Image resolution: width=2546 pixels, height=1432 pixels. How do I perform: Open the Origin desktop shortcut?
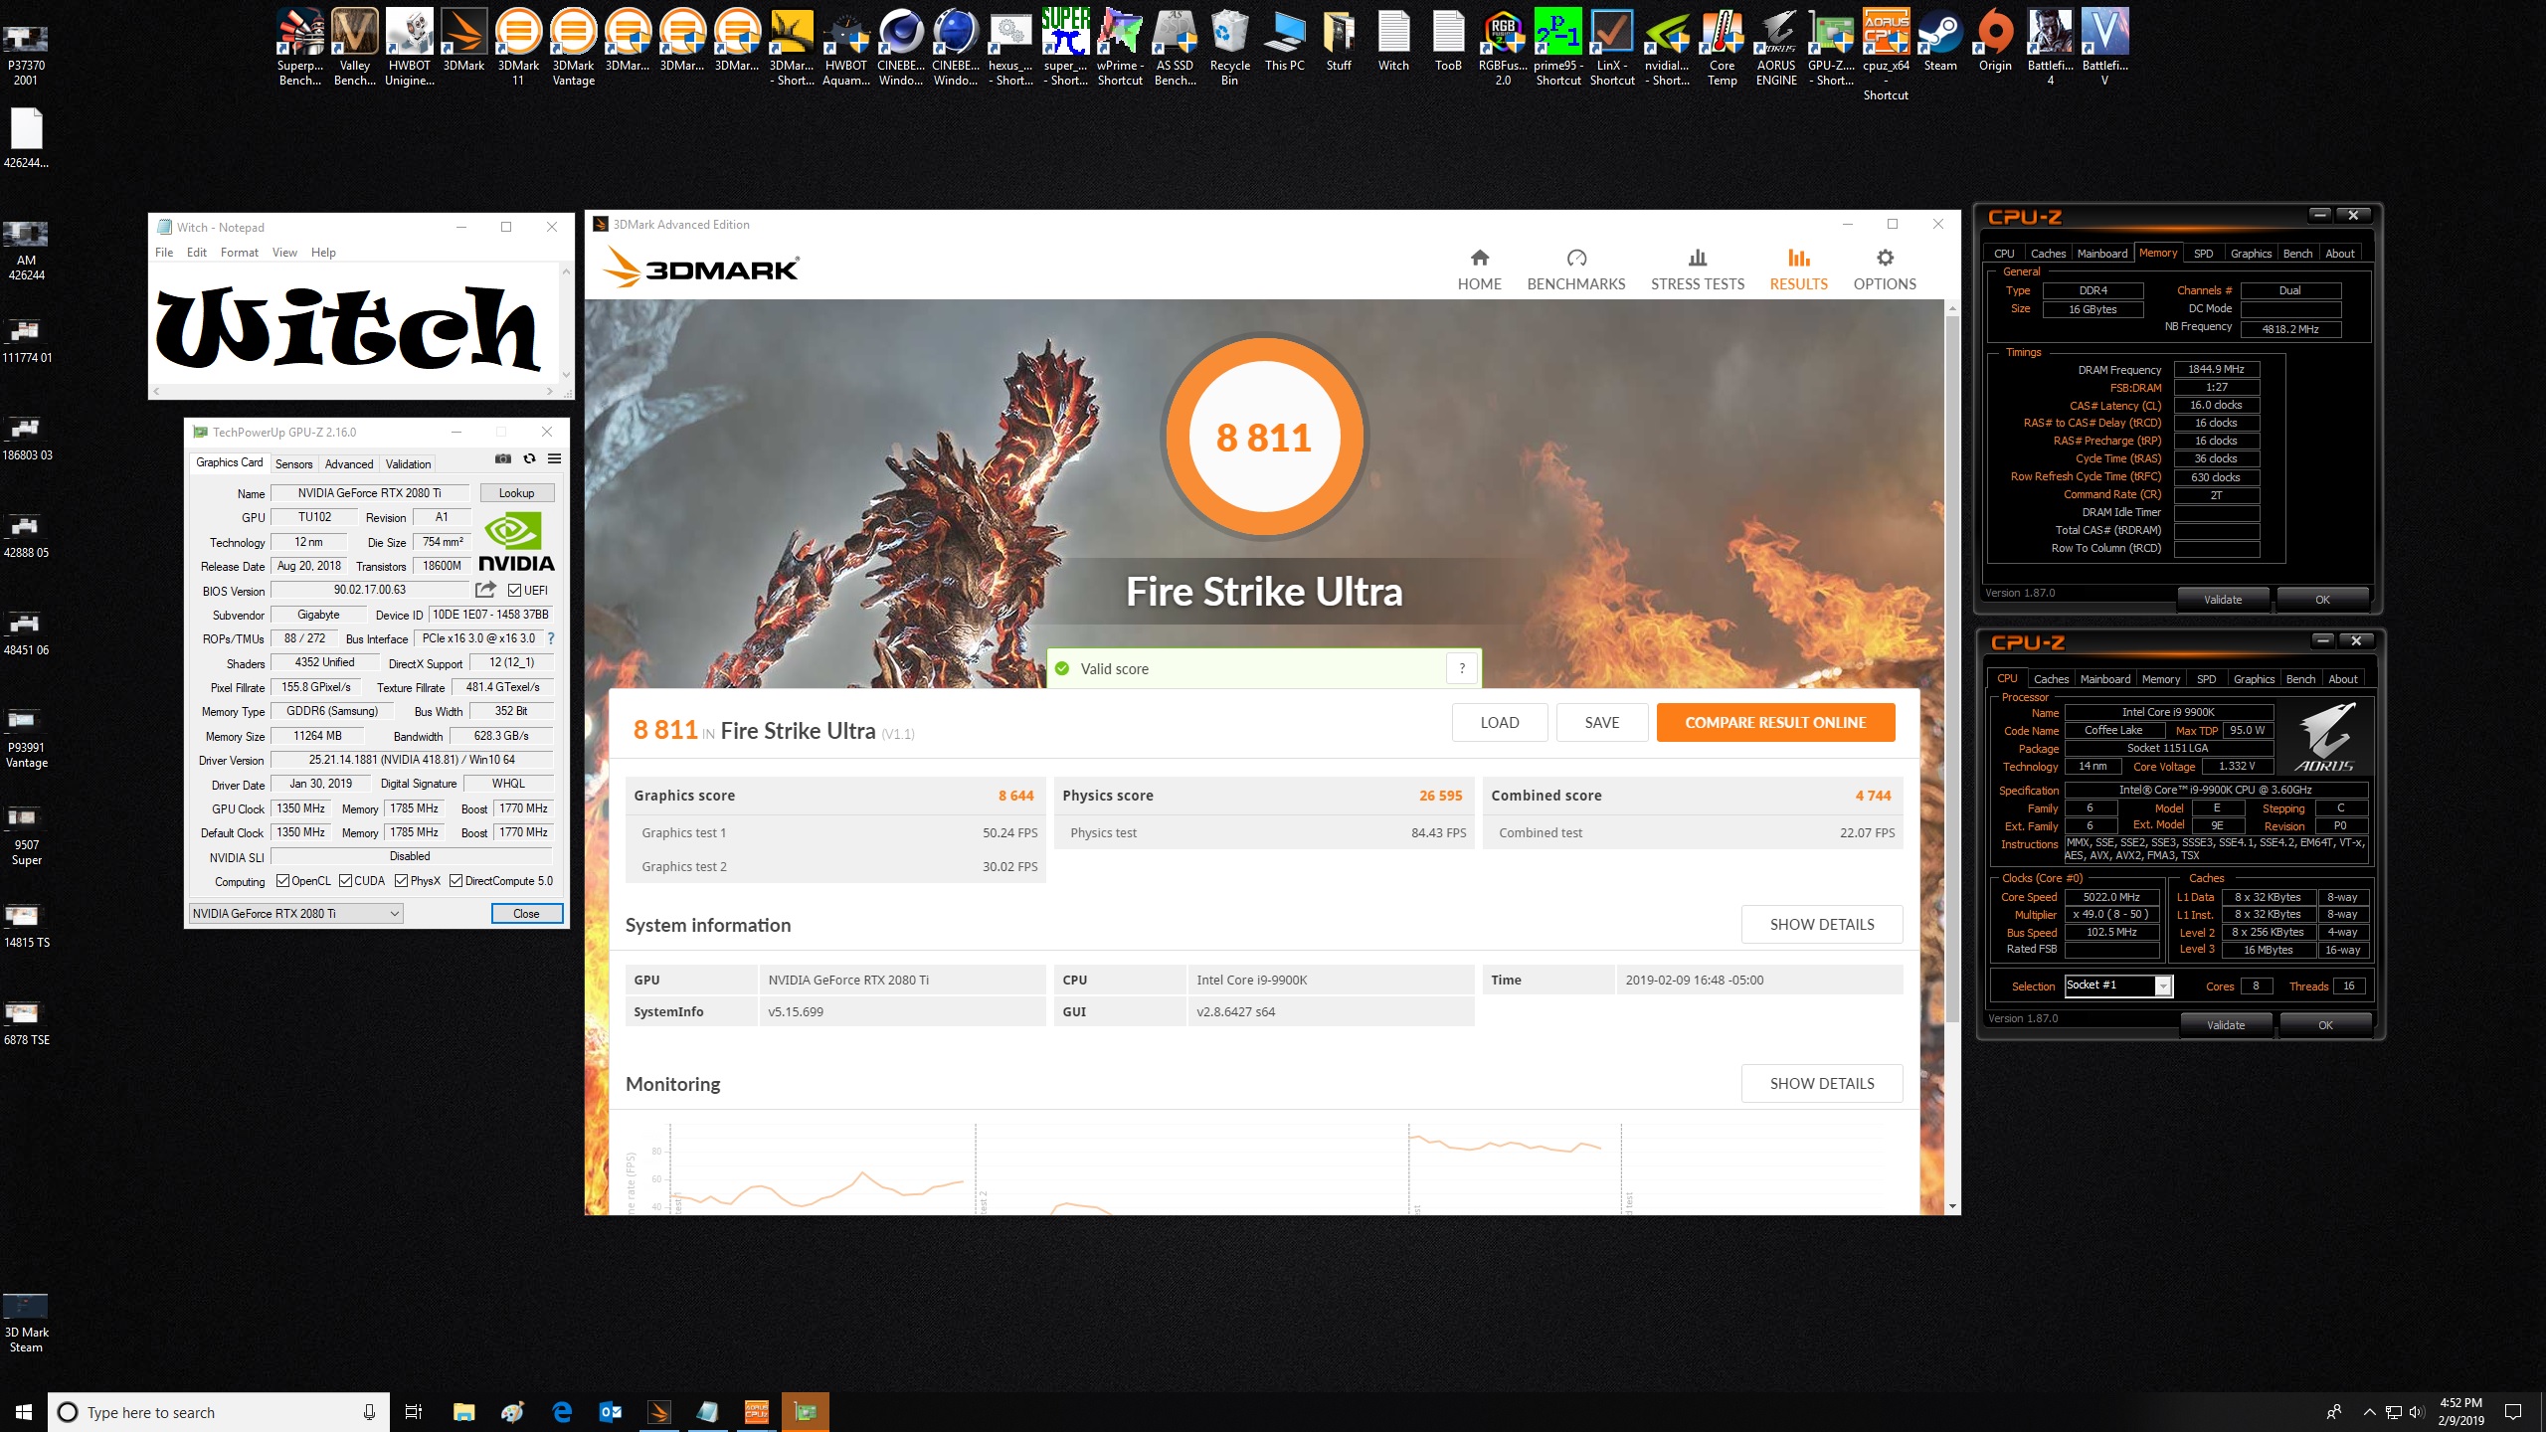[1994, 42]
